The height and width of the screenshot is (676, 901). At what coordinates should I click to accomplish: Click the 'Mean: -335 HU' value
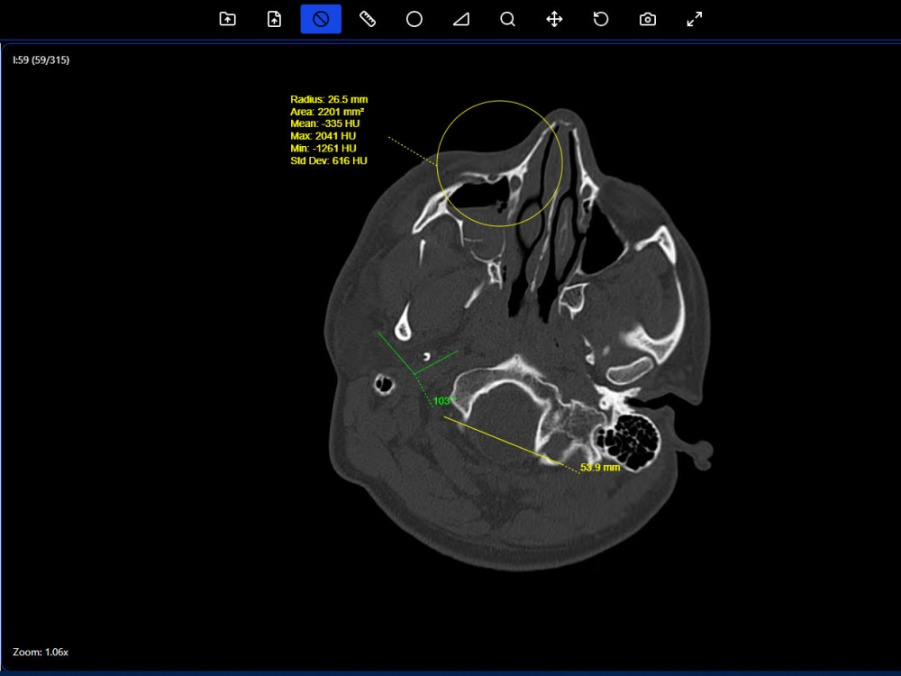coord(324,123)
